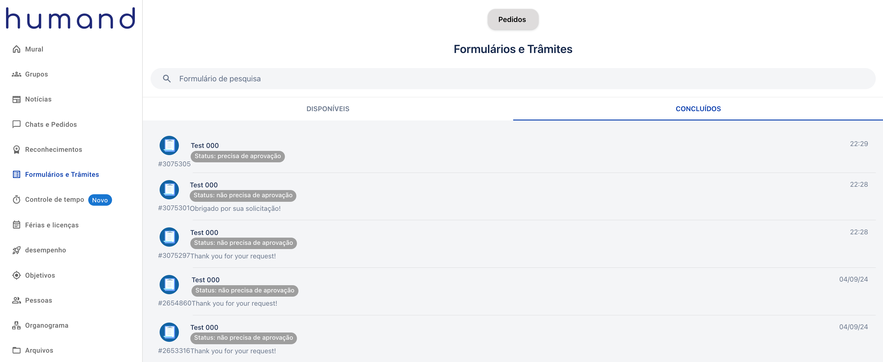Click the Chats e Pedidos speech bubble icon
The height and width of the screenshot is (362, 883).
tap(17, 124)
